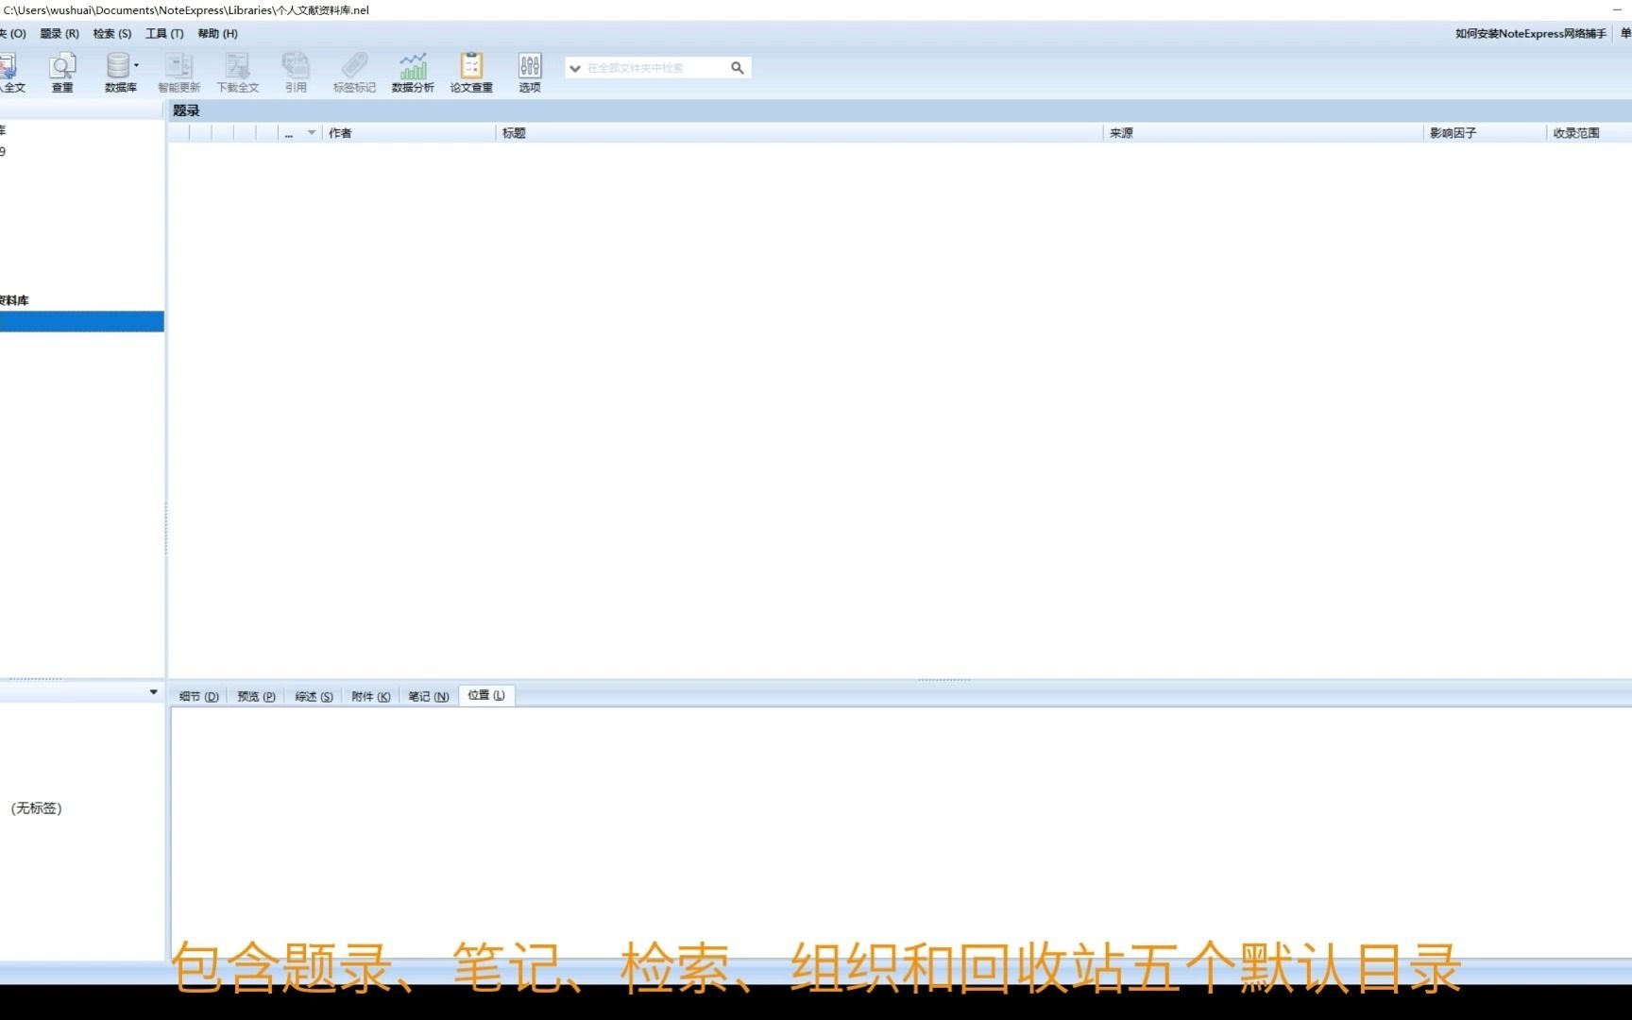Click the 引用 cite icon

(x=296, y=73)
